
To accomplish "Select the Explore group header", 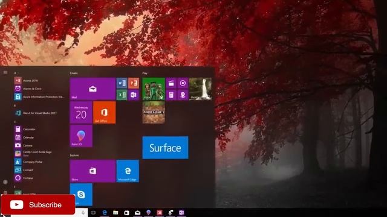I will click(x=74, y=156).
